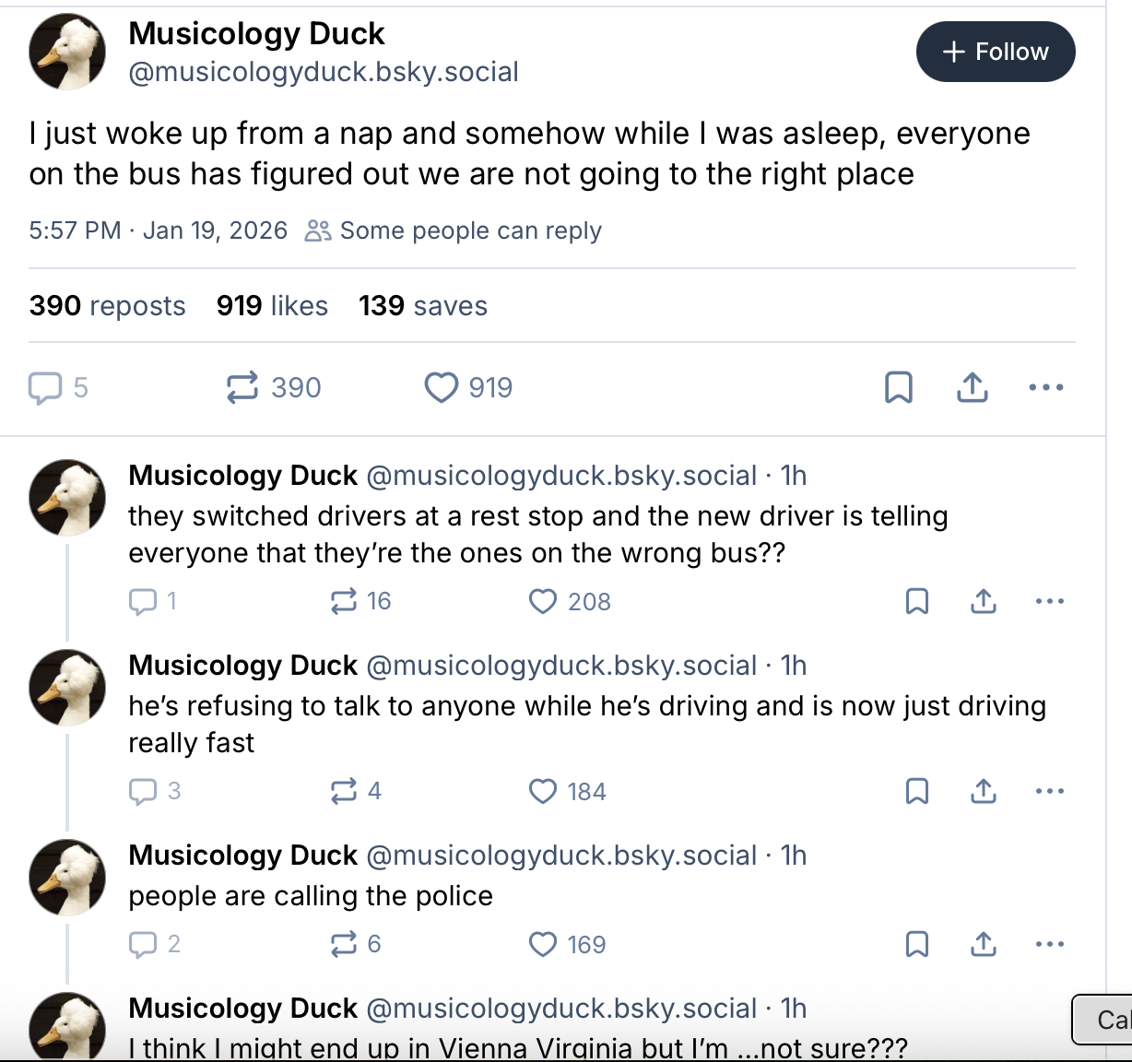Share the 'calling the police' reply

click(983, 944)
